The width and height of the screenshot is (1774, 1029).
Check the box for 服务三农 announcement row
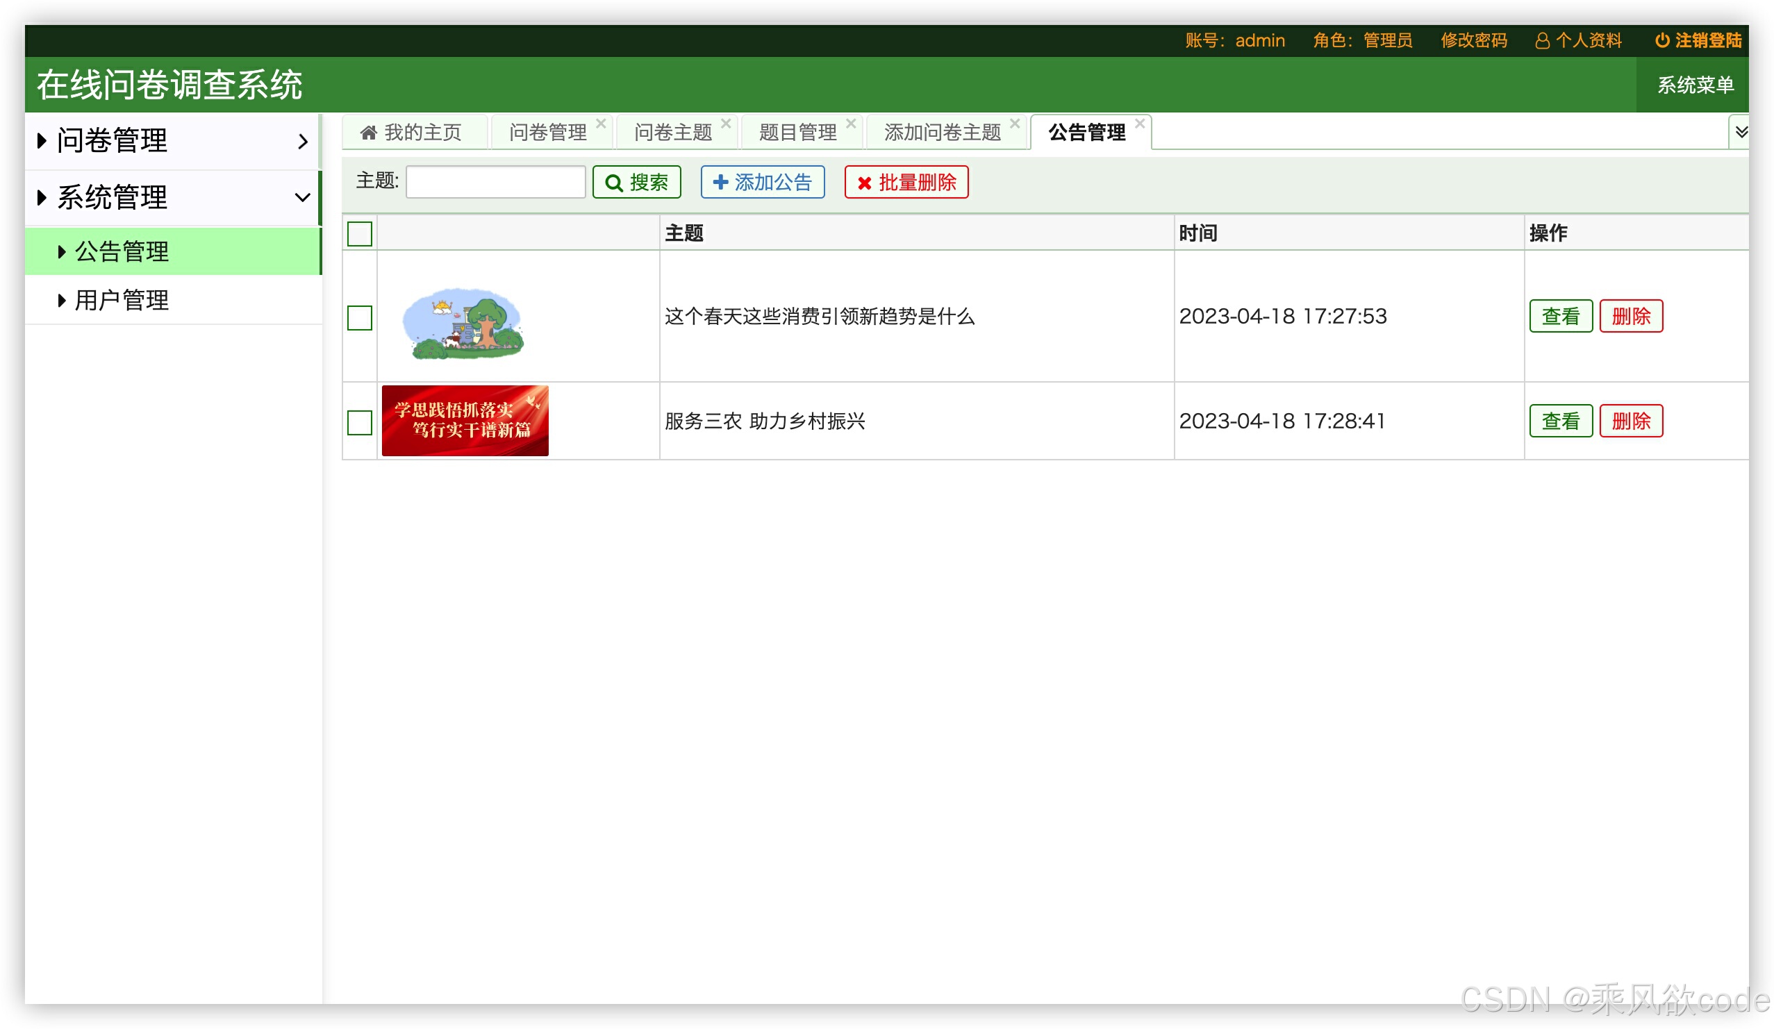(360, 422)
